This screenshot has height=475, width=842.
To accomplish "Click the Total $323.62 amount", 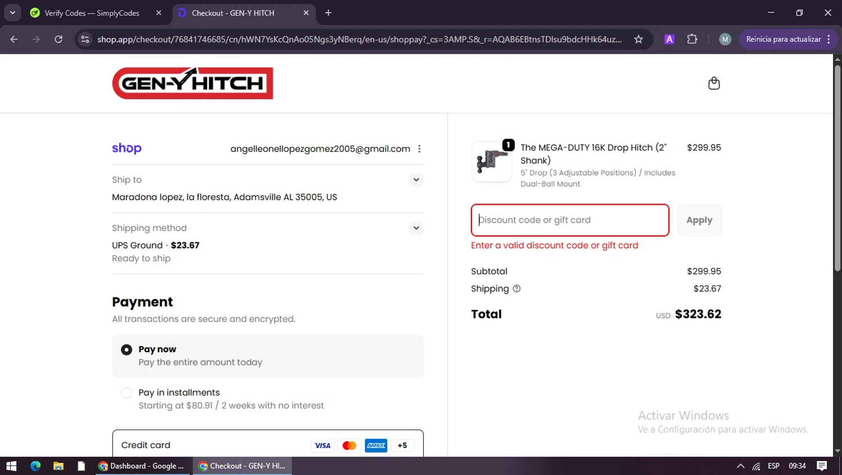I will pos(698,314).
